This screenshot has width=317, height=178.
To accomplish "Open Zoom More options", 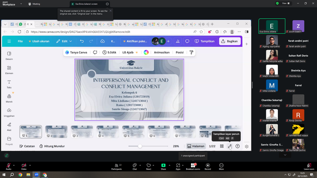I will 221,167.
